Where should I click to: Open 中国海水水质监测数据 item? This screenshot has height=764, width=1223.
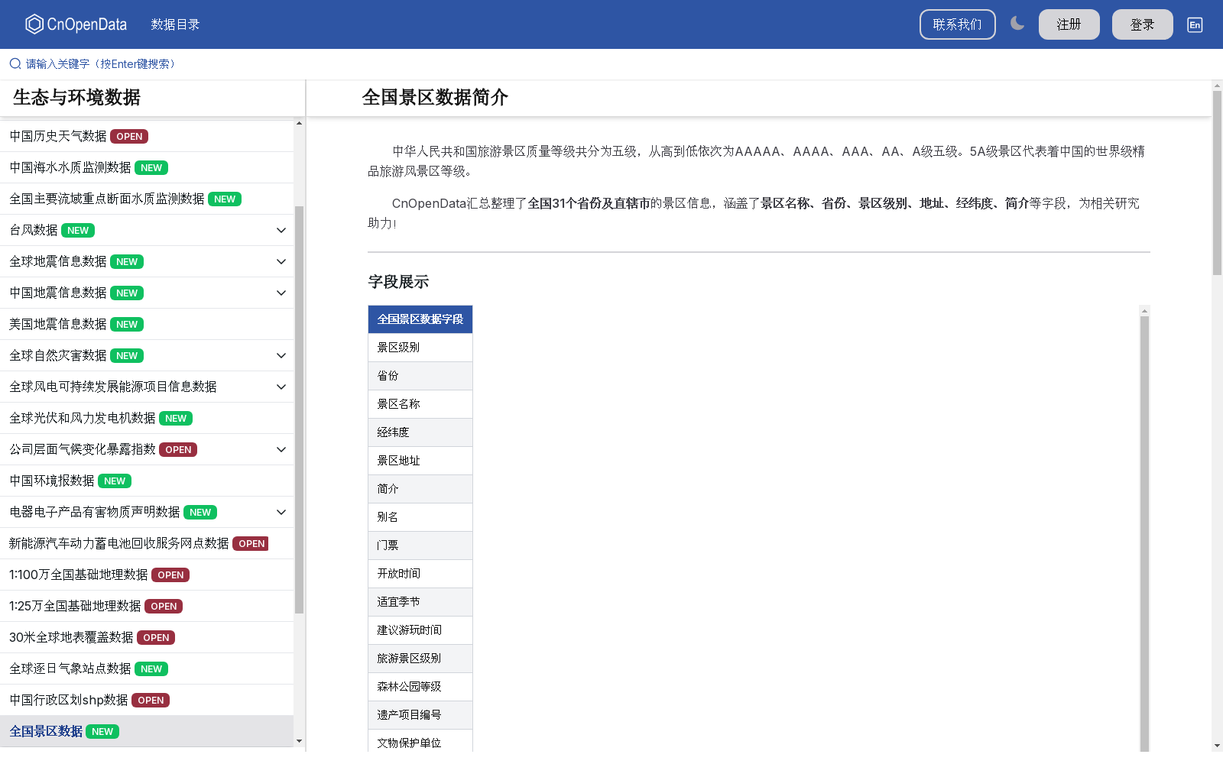point(147,167)
